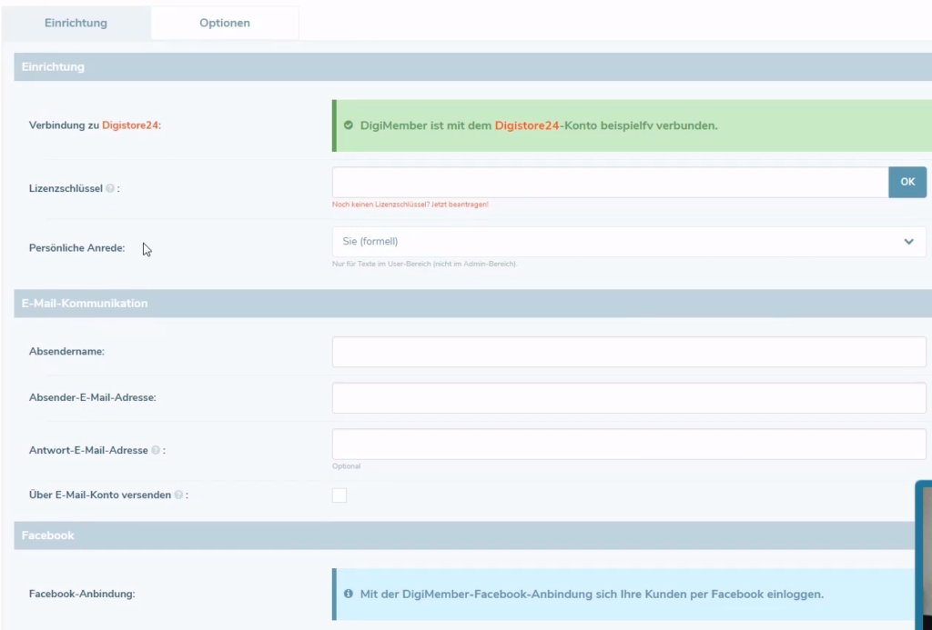Screen dimensions: 932x630
Task: Confirm license key with the OK button
Action: click(x=907, y=183)
